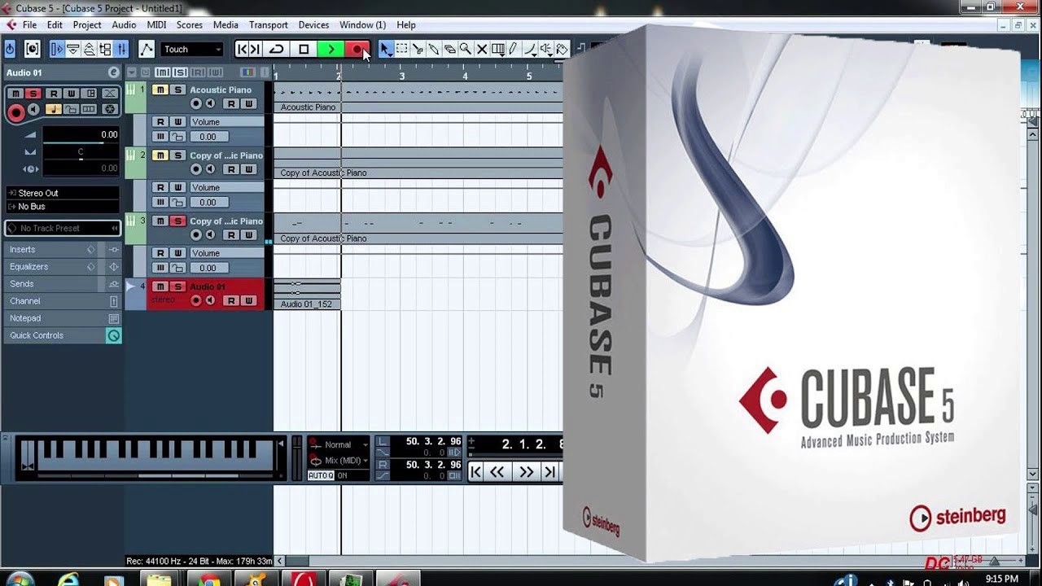Click the Record button in the toolbar
The width and height of the screenshot is (1042, 586).
tap(357, 50)
